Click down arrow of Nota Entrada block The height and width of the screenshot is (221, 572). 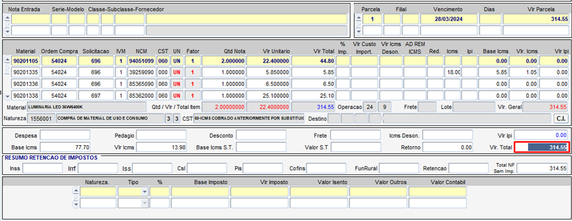[7, 31]
